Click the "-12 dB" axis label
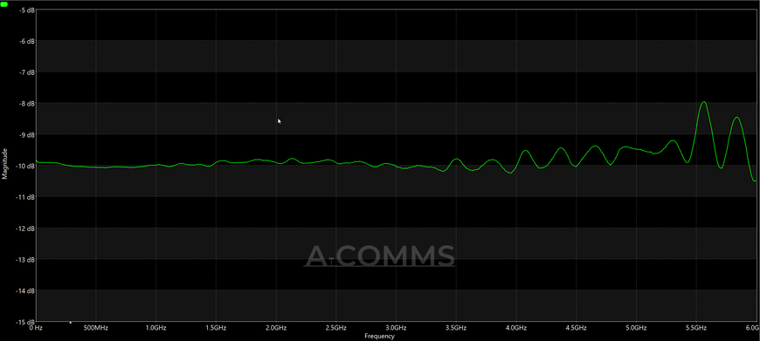This screenshot has width=760, height=341. point(26,228)
